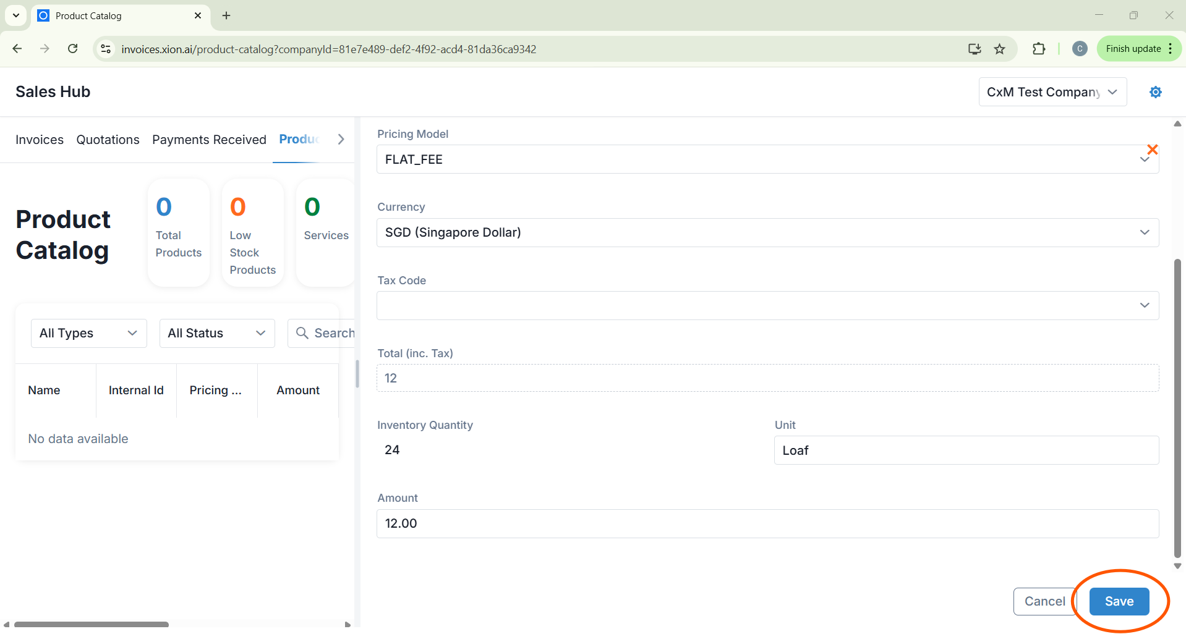Save the product
This screenshot has width=1186, height=634.
(1119, 601)
